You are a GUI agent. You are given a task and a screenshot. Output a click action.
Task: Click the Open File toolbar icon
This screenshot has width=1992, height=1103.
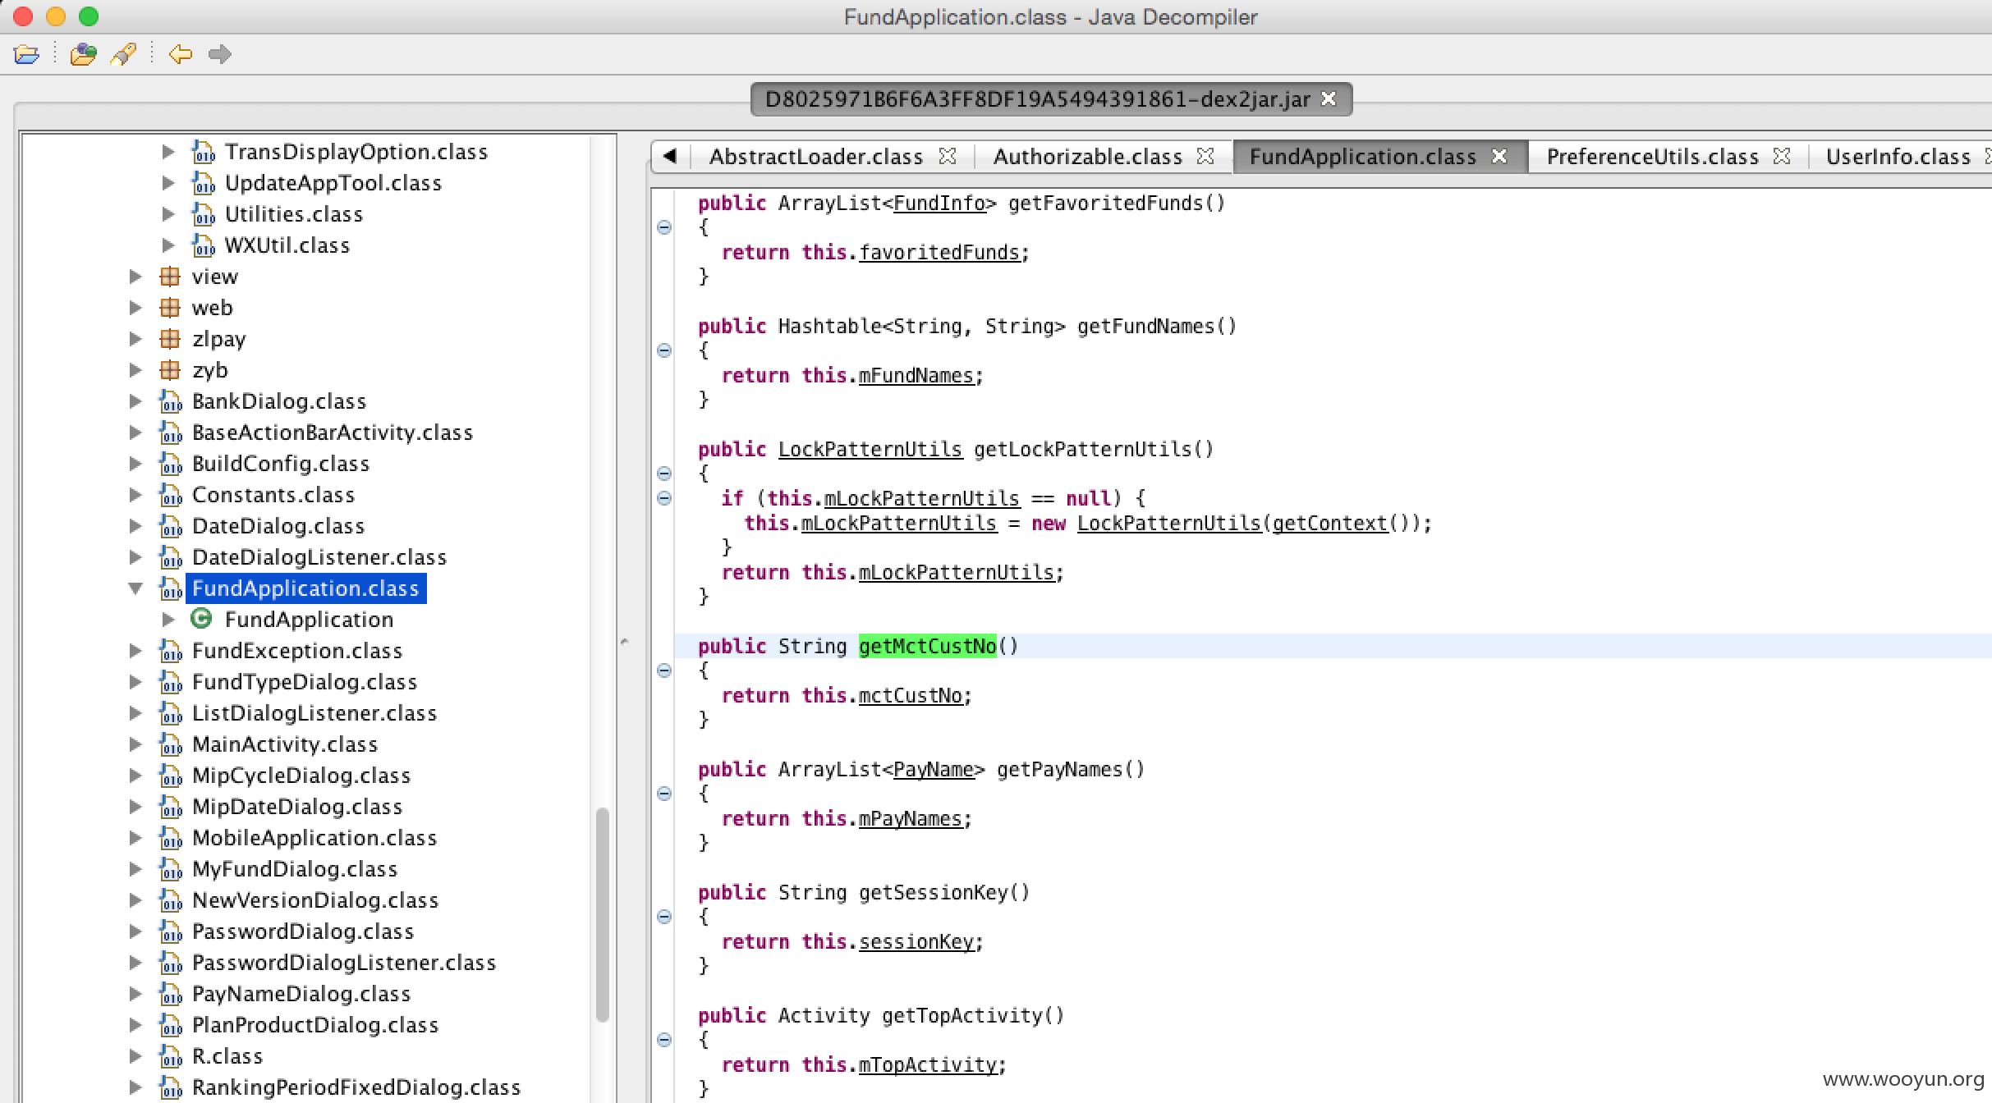pyautogui.click(x=26, y=55)
